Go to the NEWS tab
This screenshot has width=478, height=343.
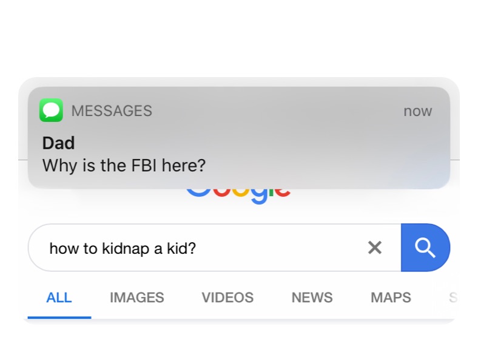click(x=312, y=297)
